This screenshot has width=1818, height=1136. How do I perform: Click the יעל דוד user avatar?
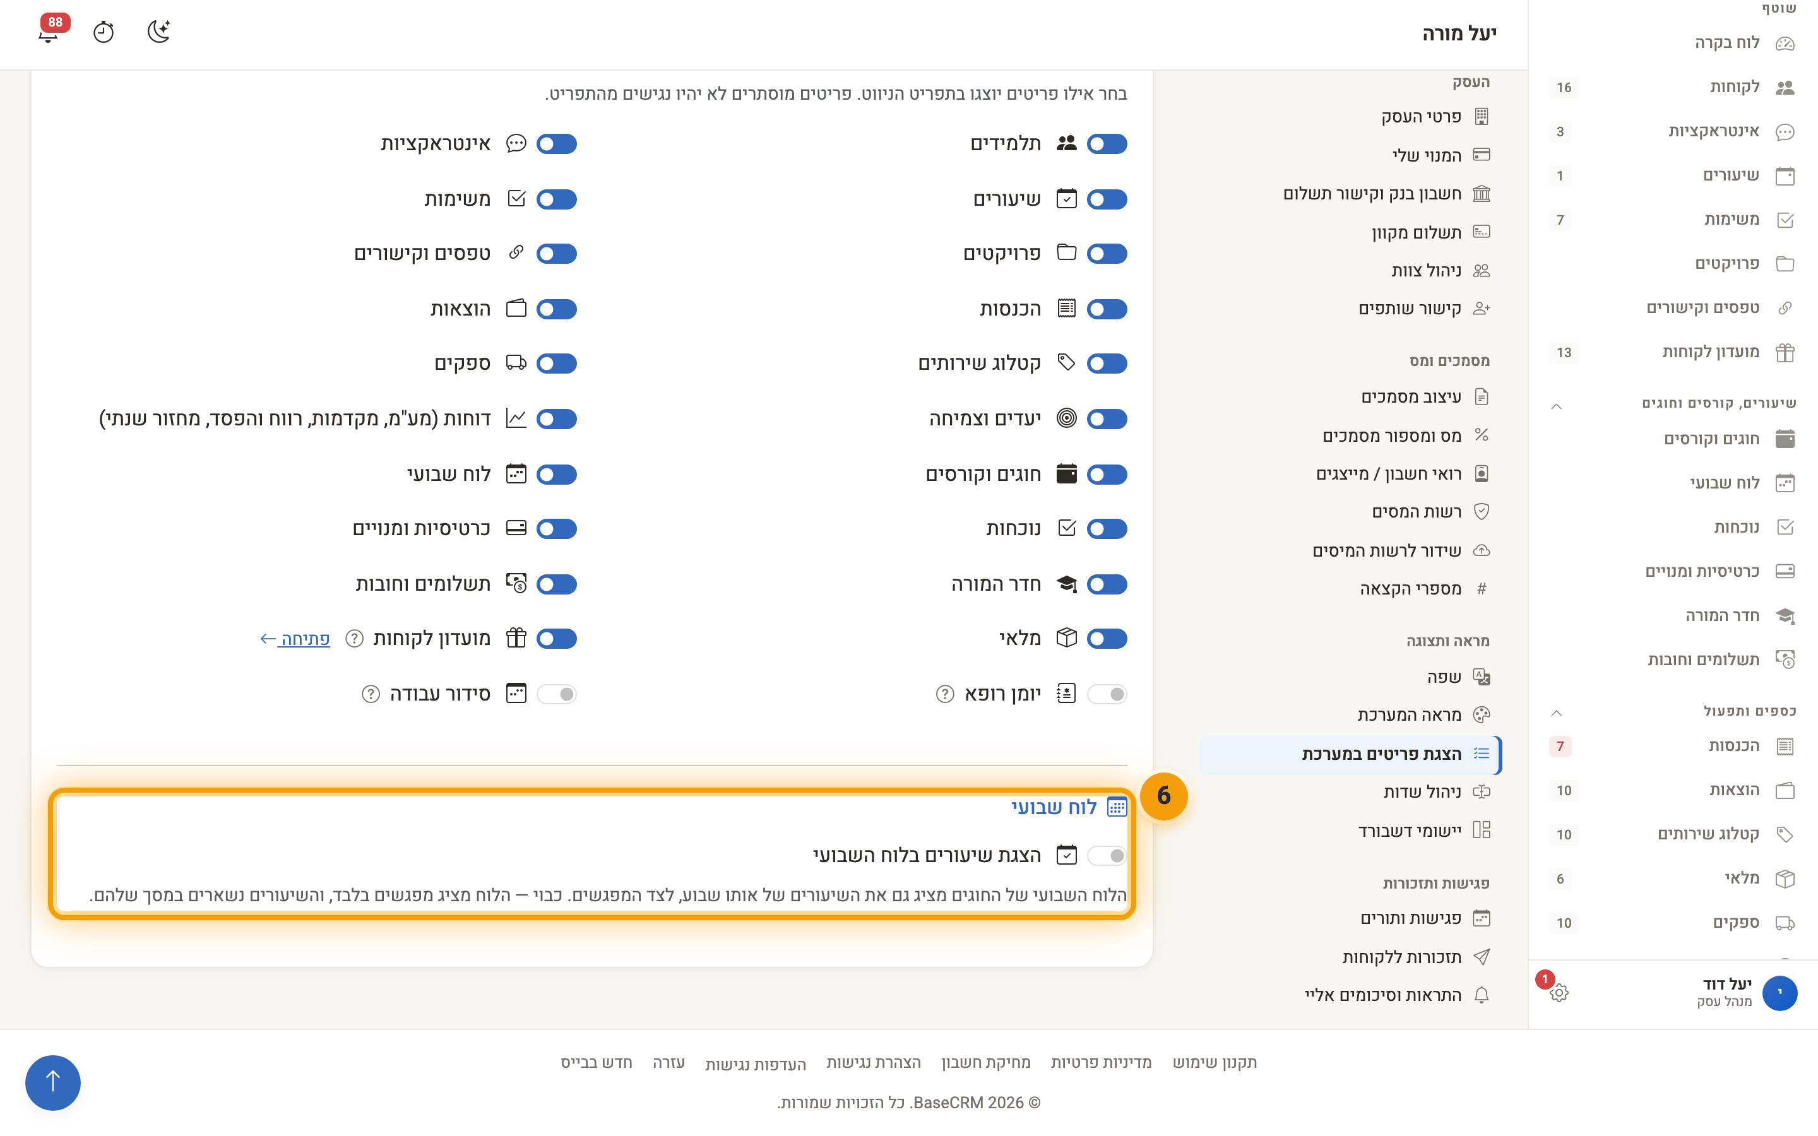point(1779,993)
